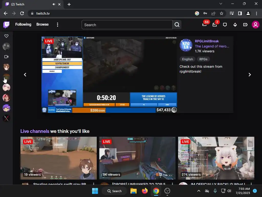
Task: Click the RPG LB channel avatar
Action: [x=186, y=45]
